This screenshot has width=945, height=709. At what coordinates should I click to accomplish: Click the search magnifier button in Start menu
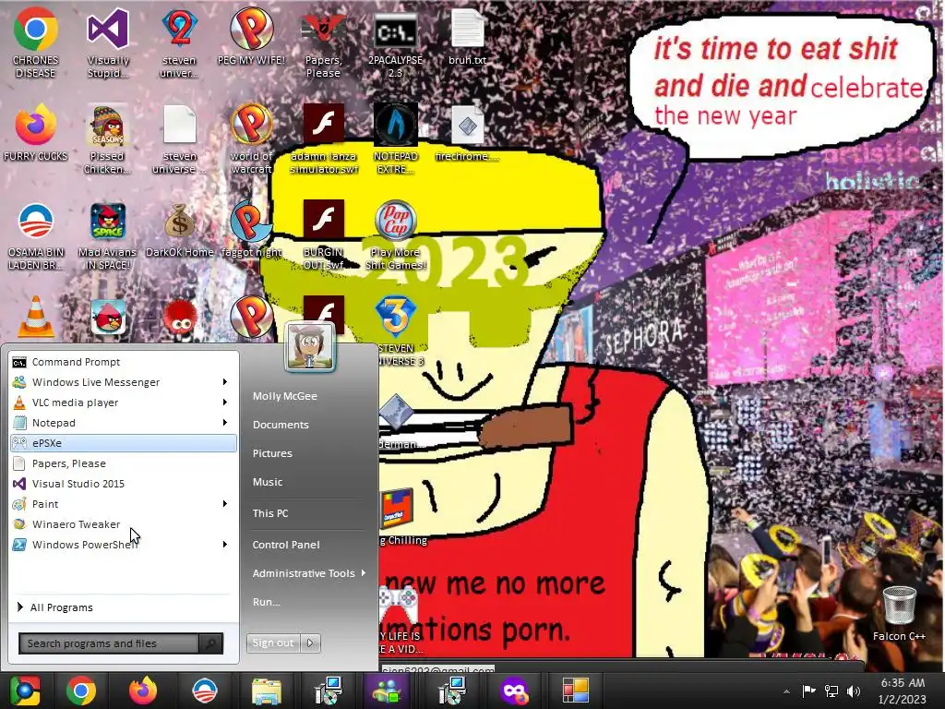(x=211, y=643)
